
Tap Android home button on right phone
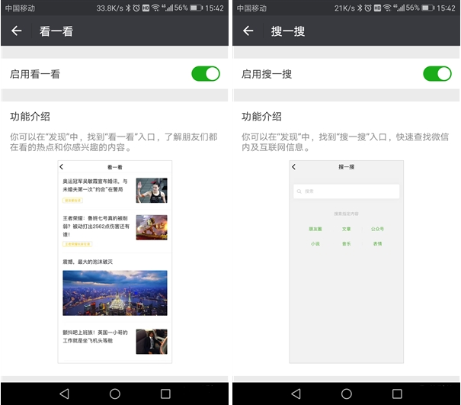tap(347, 394)
